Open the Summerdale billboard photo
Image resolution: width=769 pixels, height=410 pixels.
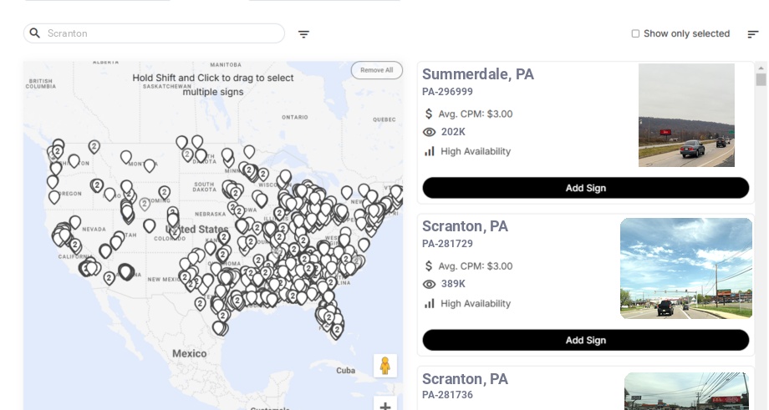686,115
